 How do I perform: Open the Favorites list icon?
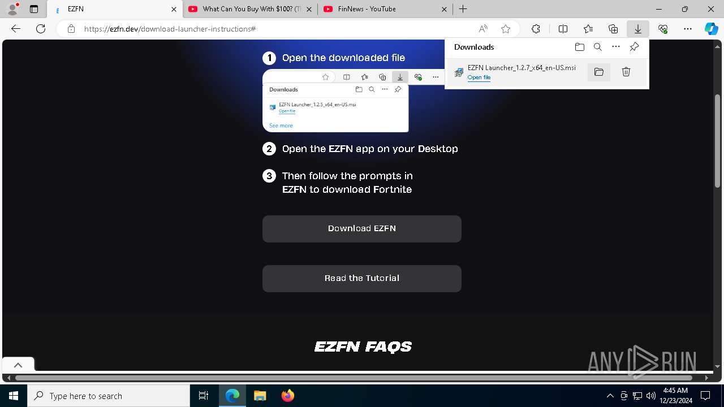pyautogui.click(x=588, y=29)
